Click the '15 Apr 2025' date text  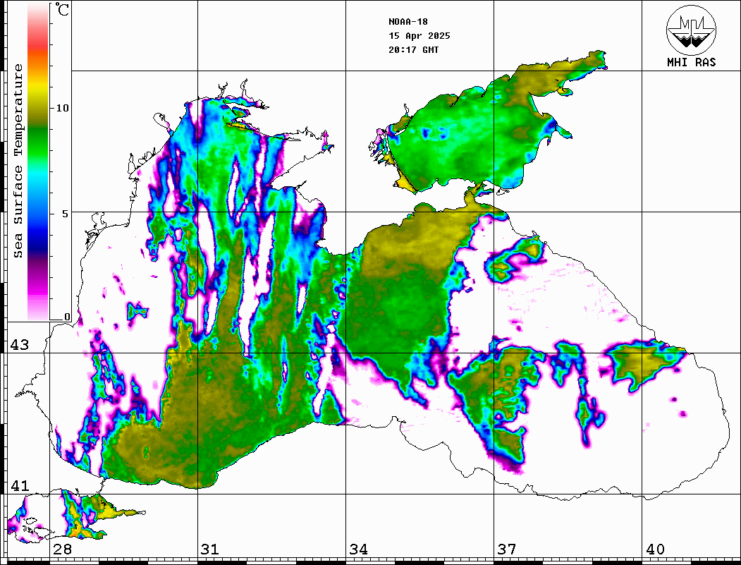tap(420, 36)
